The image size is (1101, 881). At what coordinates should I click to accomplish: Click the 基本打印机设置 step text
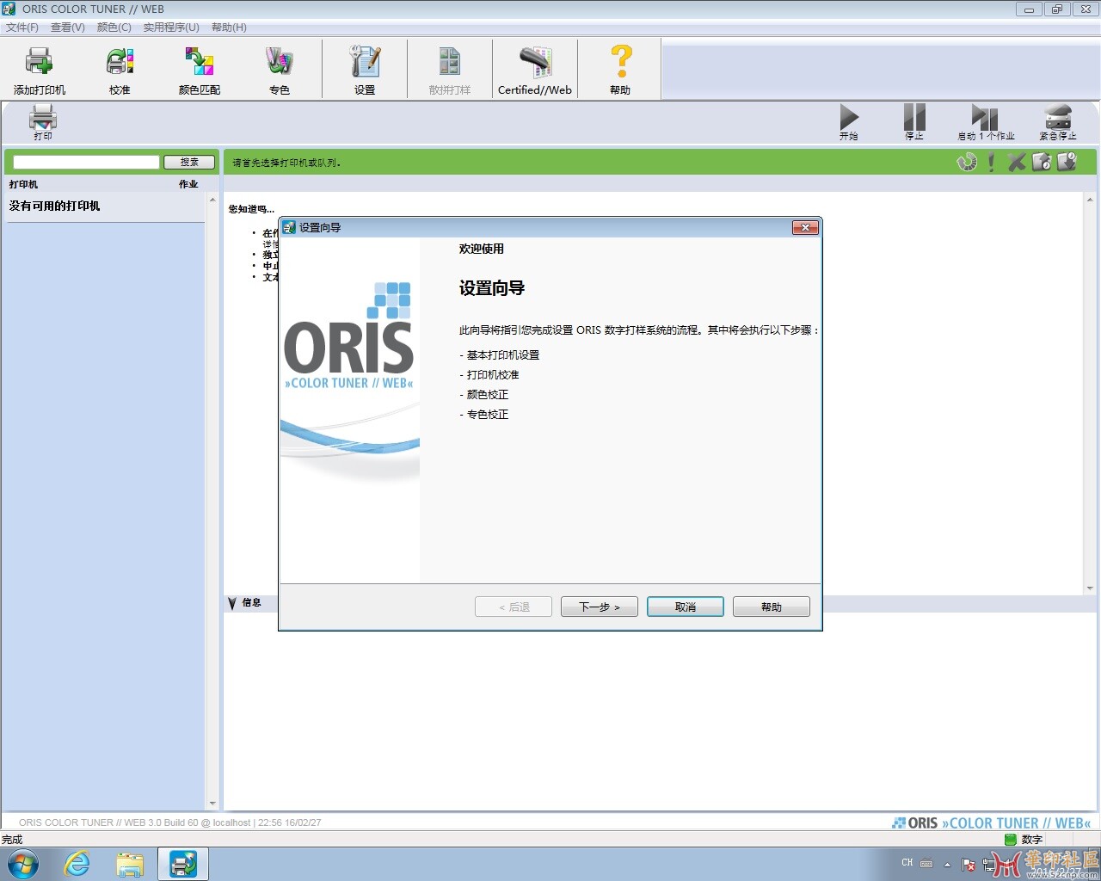pos(503,354)
